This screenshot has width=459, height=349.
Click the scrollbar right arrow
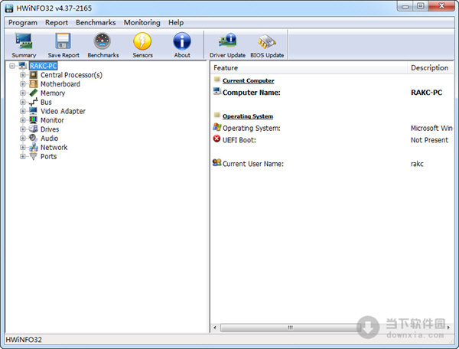[x=448, y=328]
